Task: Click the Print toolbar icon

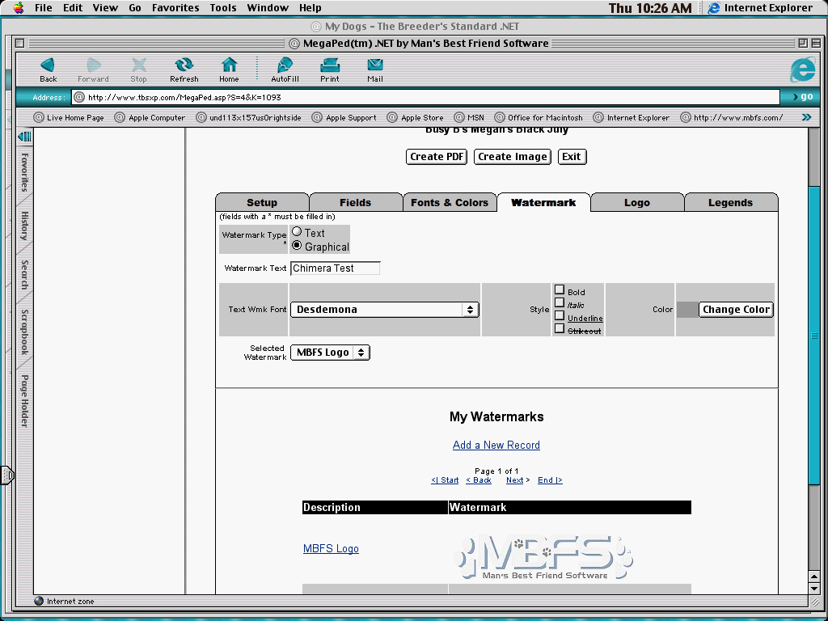Action: click(x=329, y=65)
